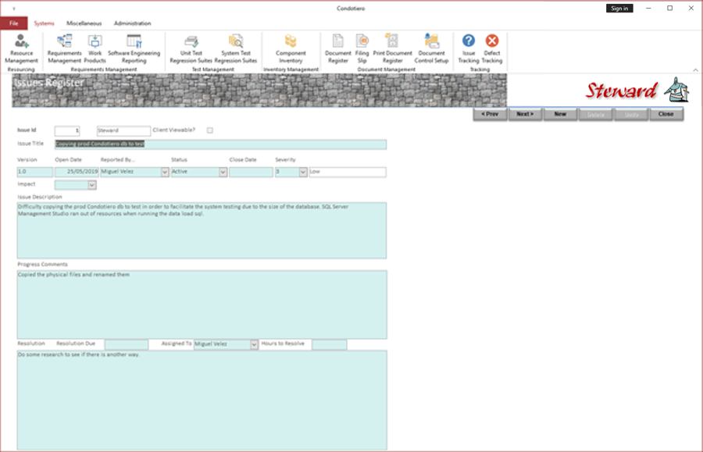Click the Resolution text area

click(x=202, y=400)
